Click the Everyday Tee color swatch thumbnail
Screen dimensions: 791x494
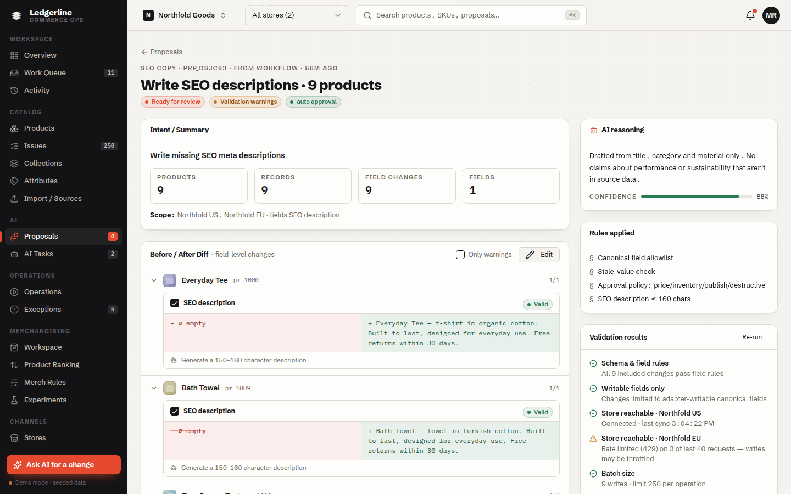tap(170, 280)
